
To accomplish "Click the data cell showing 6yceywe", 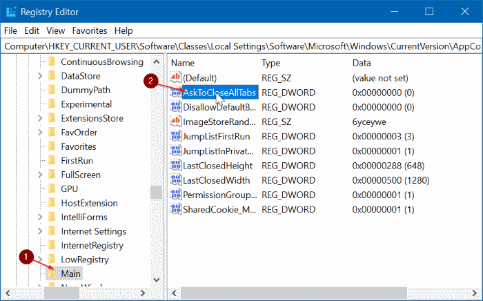I will pos(369,122).
